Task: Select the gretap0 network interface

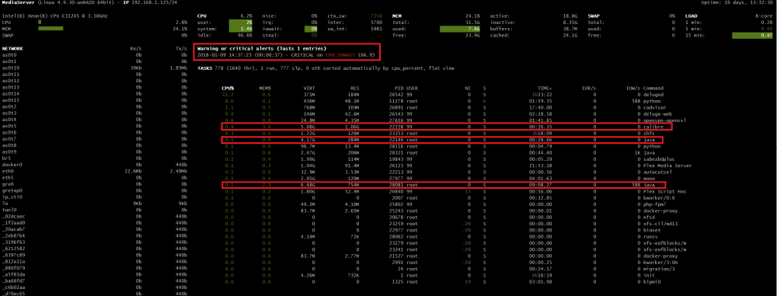Action: [12, 190]
